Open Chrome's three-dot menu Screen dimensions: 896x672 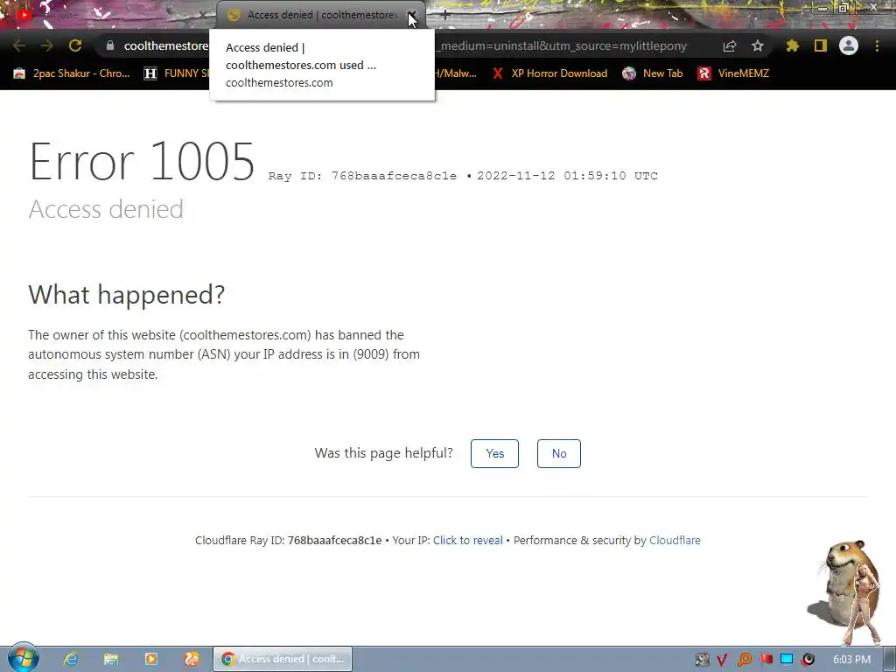click(877, 45)
